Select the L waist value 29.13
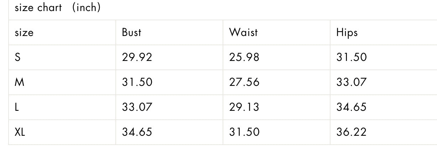The height and width of the screenshot is (155, 437). [x=244, y=107]
